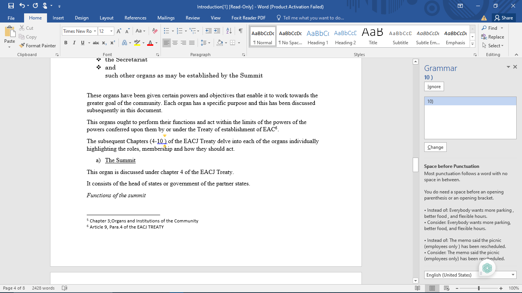Click the Show/Hide paragraph marks icon
The width and height of the screenshot is (522, 293).
pyautogui.click(x=240, y=31)
